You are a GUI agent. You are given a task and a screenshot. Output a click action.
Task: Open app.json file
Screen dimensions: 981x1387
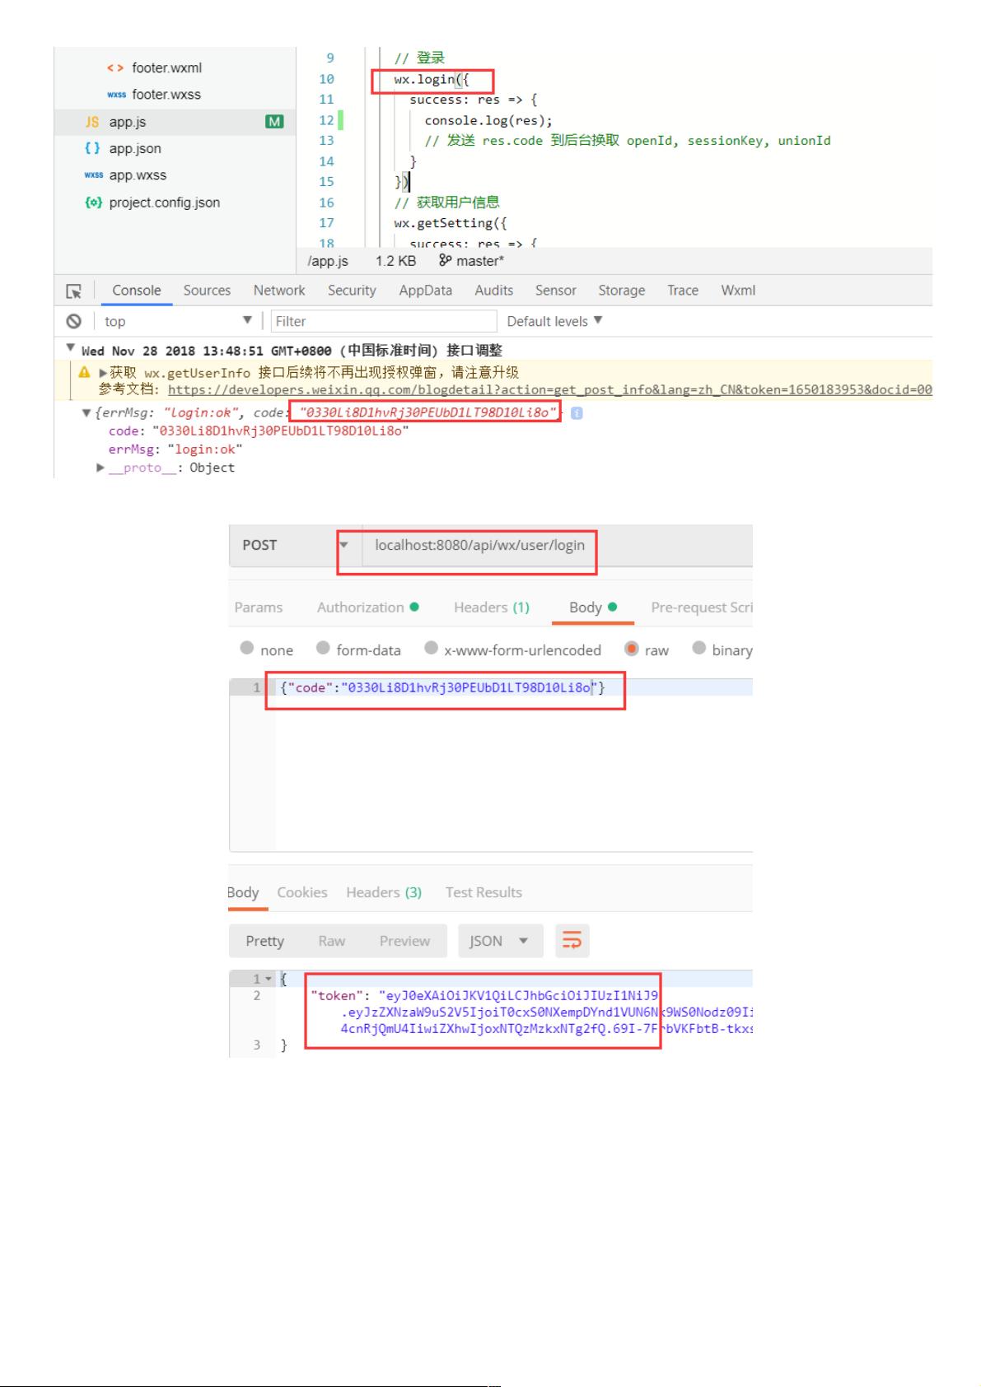pyautogui.click(x=135, y=148)
